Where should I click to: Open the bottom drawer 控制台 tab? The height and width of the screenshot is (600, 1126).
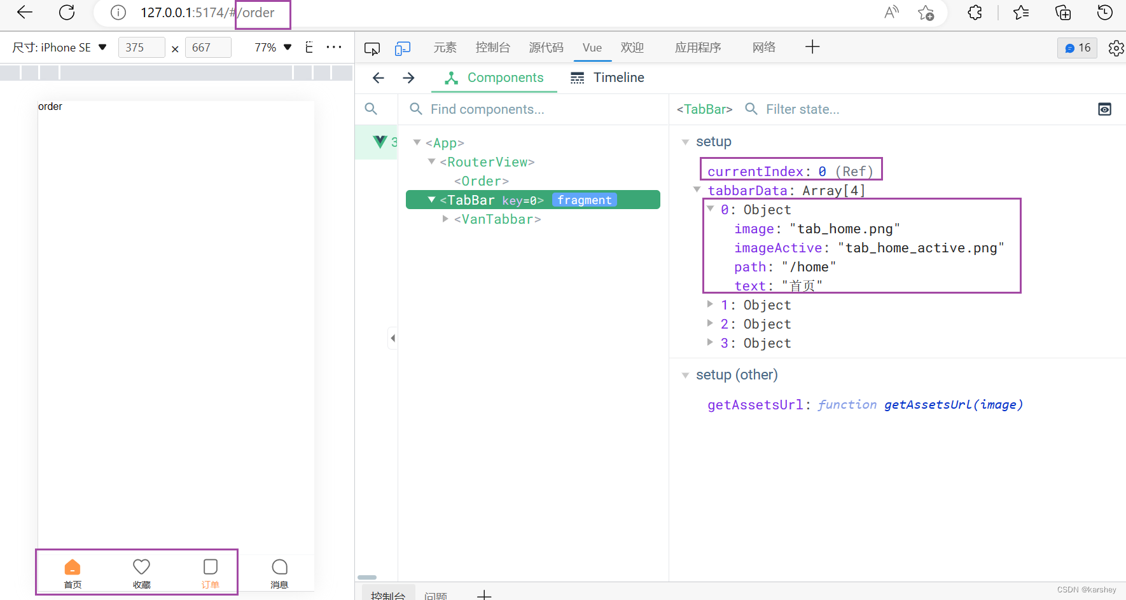388,594
